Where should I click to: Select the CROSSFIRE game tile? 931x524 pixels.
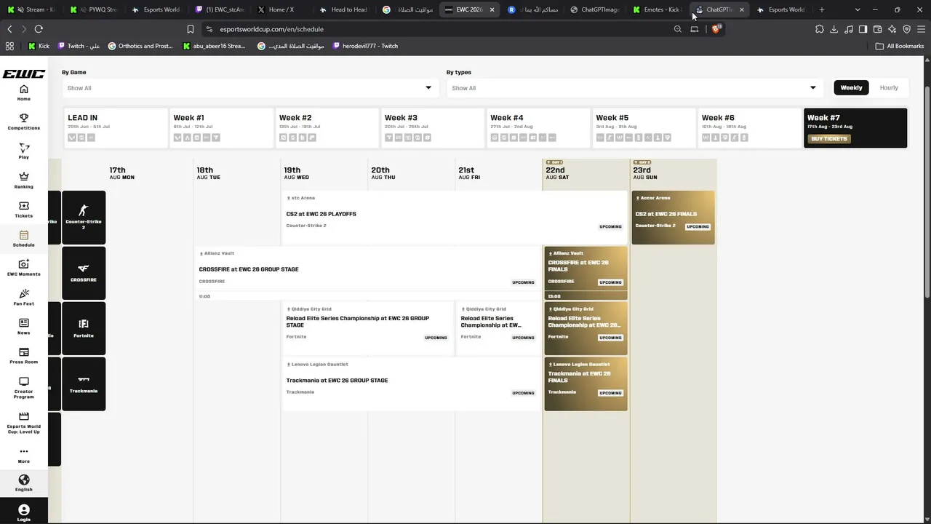pos(84,273)
